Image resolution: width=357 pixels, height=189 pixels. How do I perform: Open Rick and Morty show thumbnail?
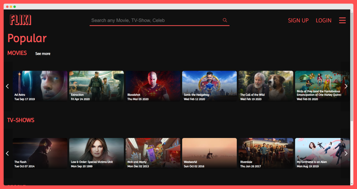(x=153, y=153)
